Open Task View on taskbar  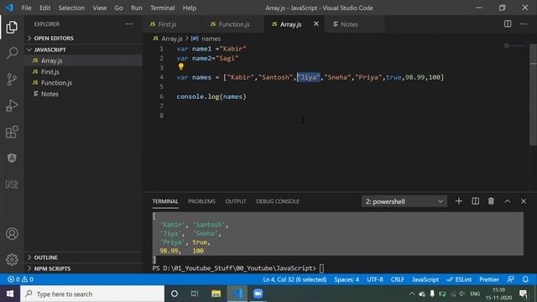195,294
